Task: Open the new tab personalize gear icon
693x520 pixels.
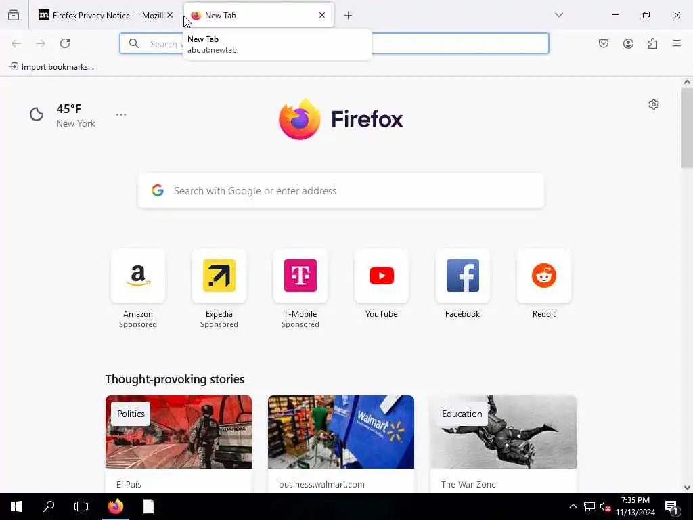Action: point(654,104)
